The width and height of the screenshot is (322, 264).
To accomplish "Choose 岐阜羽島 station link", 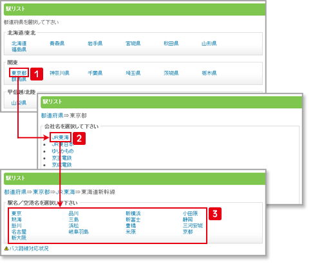I will click(x=79, y=232).
